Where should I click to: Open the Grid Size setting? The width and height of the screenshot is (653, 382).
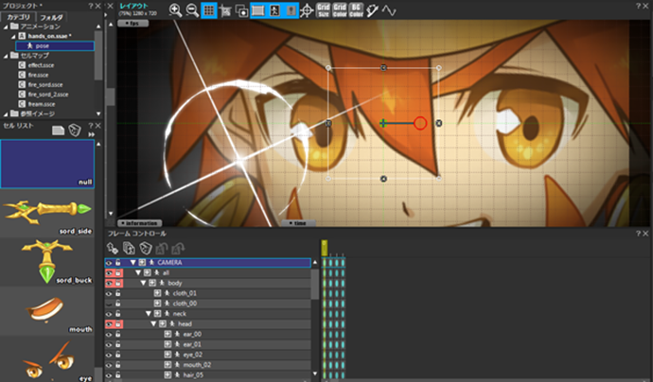click(324, 10)
